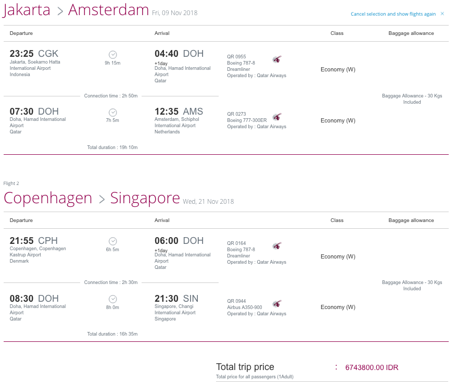Click the total trip price 6743800.00 IDR

point(372,367)
